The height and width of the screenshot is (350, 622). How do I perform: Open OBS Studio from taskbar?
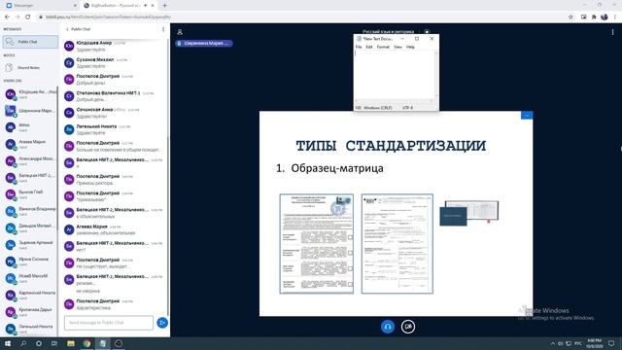click(119, 343)
